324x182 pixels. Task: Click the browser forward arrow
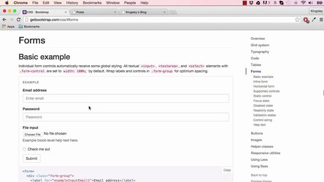11,20
